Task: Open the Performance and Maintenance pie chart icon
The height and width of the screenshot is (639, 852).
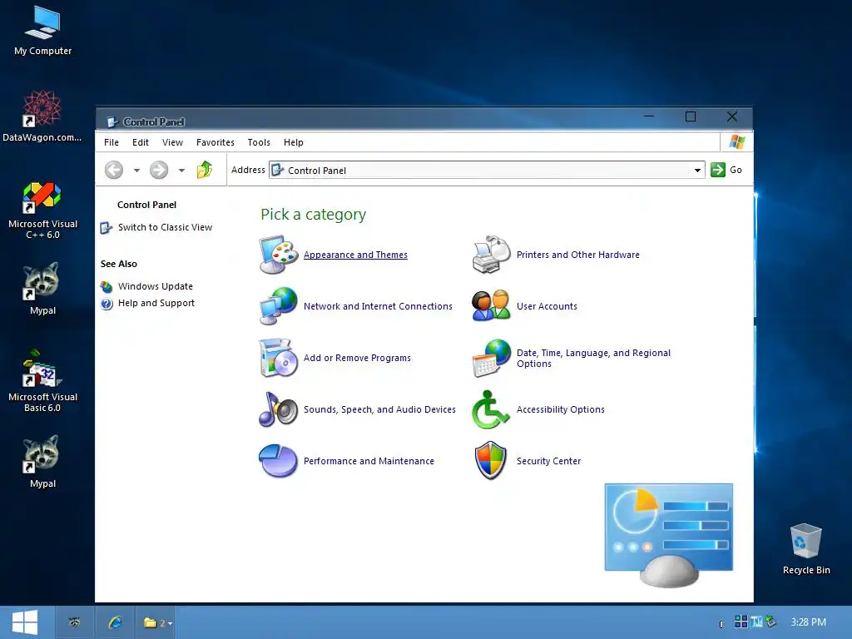Action: tap(279, 461)
